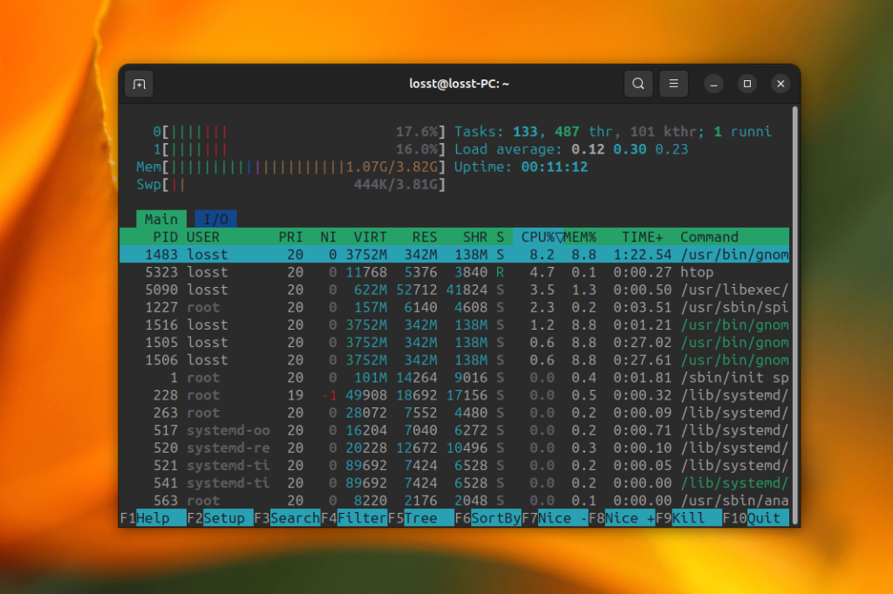
Task: Open the terminal hamburger menu
Action: tap(673, 84)
